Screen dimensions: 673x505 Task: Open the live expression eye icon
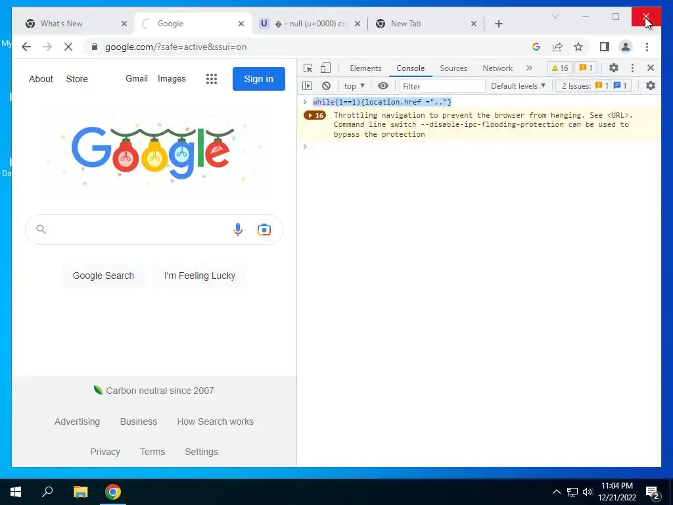(383, 86)
